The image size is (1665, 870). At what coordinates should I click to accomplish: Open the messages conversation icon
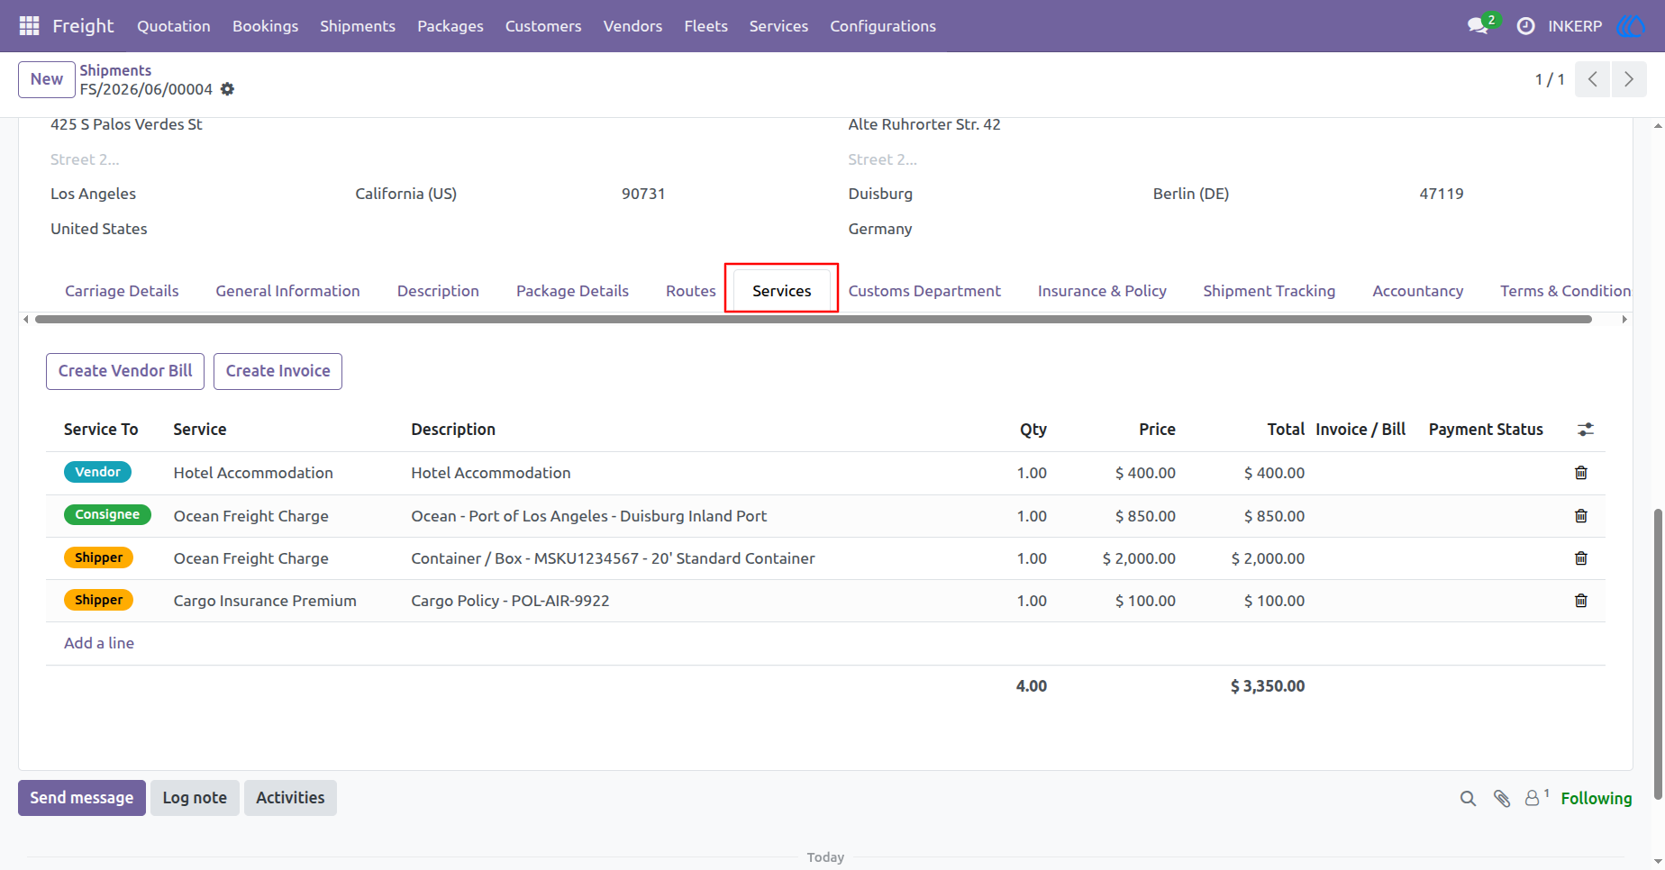point(1478,26)
